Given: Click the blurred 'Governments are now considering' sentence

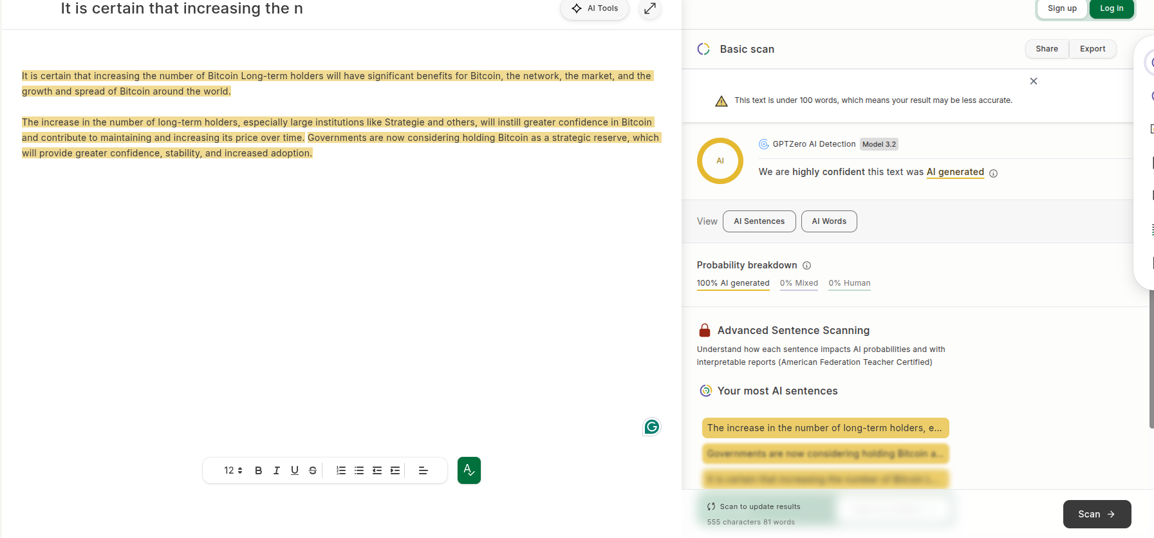Looking at the screenshot, I should click(825, 454).
